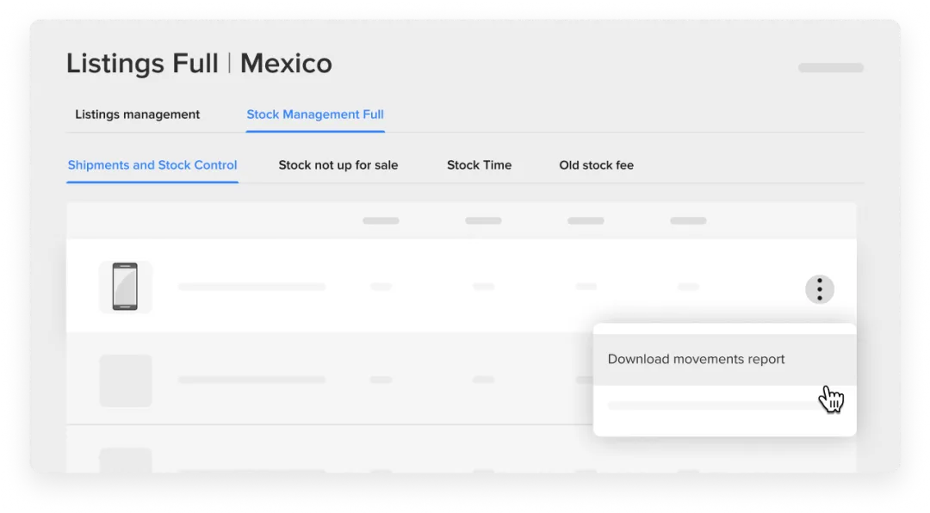This screenshot has height=513, width=930.
Task: Go to the Stock not up for sale tab
Action: click(338, 165)
